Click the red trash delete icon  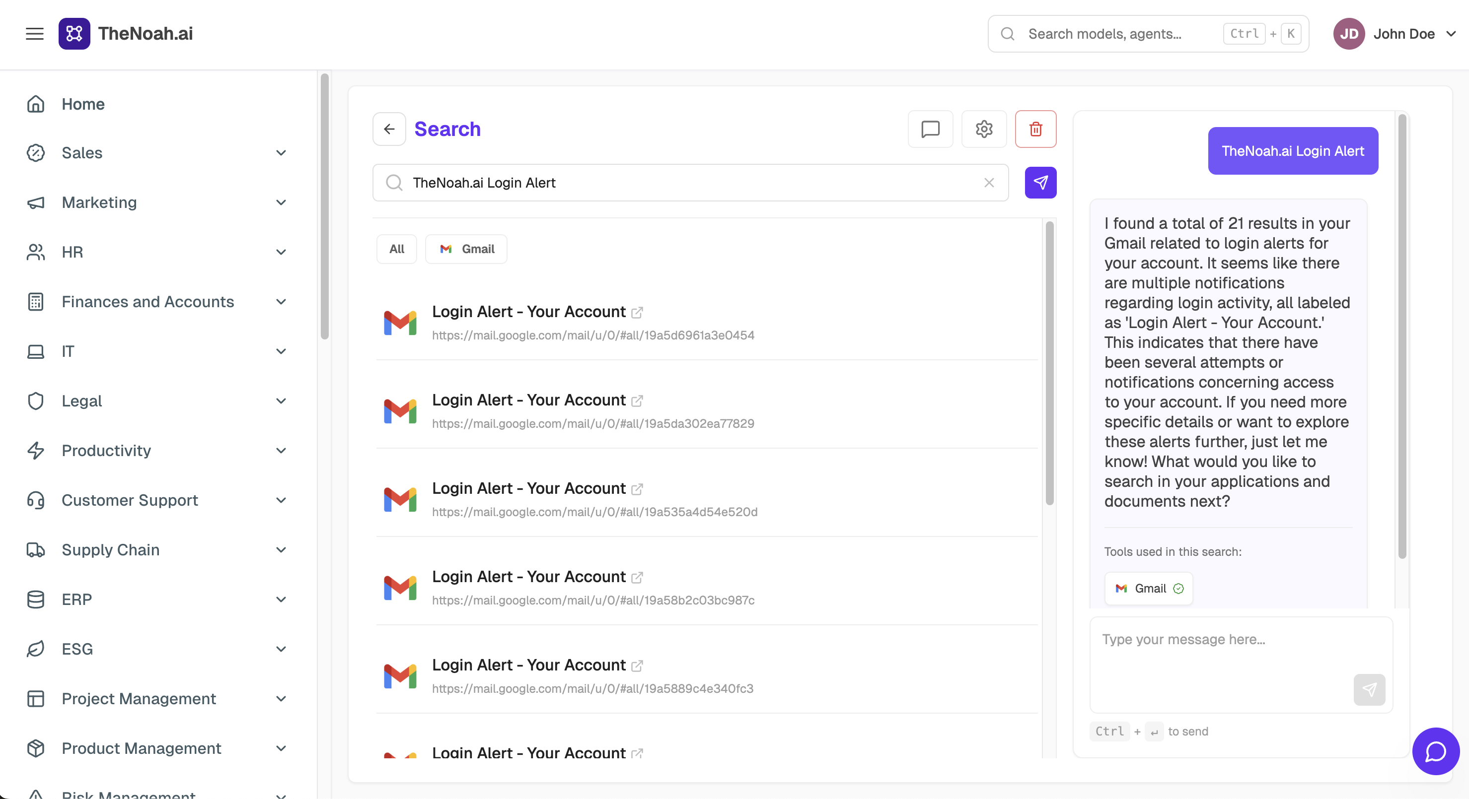pyautogui.click(x=1035, y=129)
